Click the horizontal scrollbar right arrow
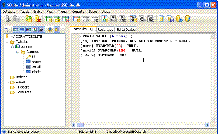The height and width of the screenshot is (134, 218). click(207, 125)
